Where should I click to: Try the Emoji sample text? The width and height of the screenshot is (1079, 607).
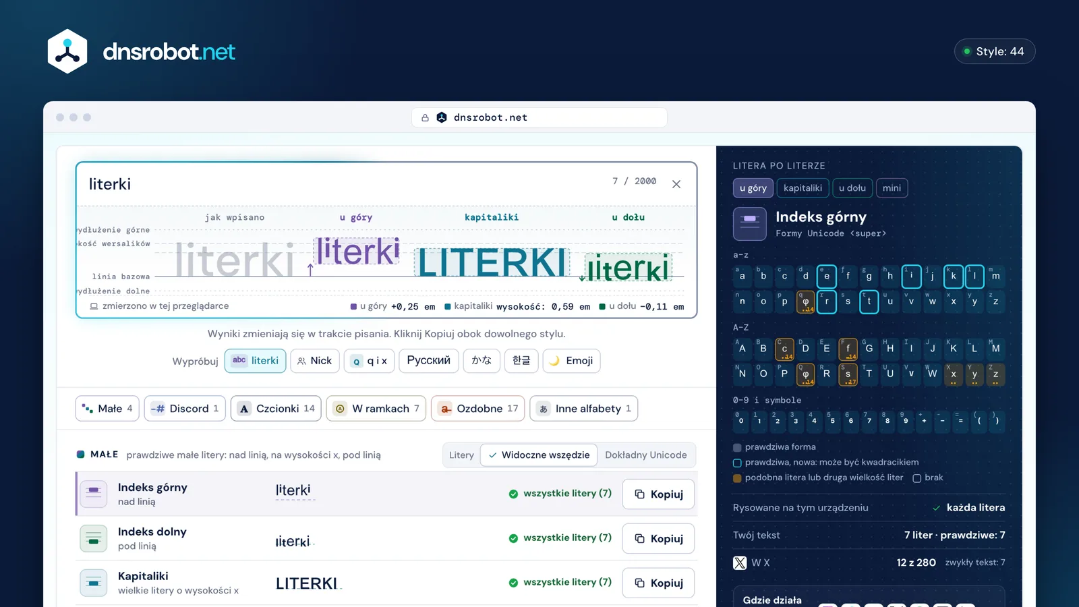click(x=571, y=361)
